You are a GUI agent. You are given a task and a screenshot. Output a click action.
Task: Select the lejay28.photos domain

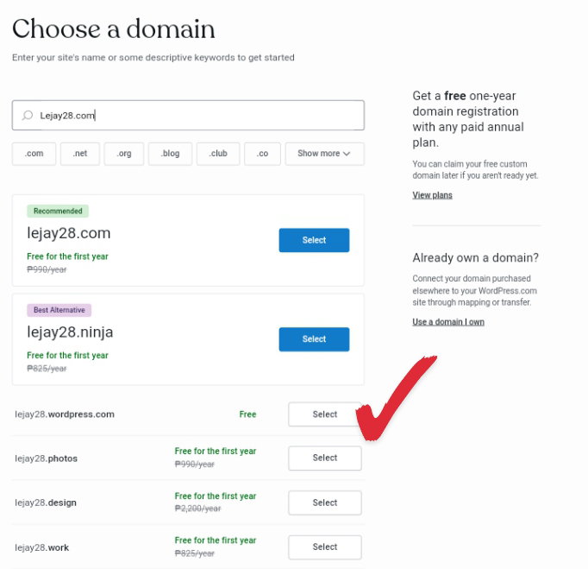click(325, 458)
